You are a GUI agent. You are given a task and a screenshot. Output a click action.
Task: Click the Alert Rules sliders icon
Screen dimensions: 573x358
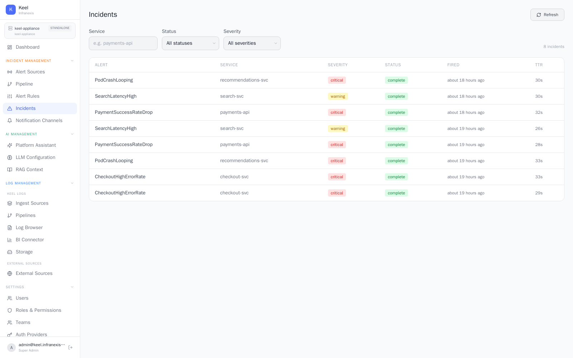10,96
